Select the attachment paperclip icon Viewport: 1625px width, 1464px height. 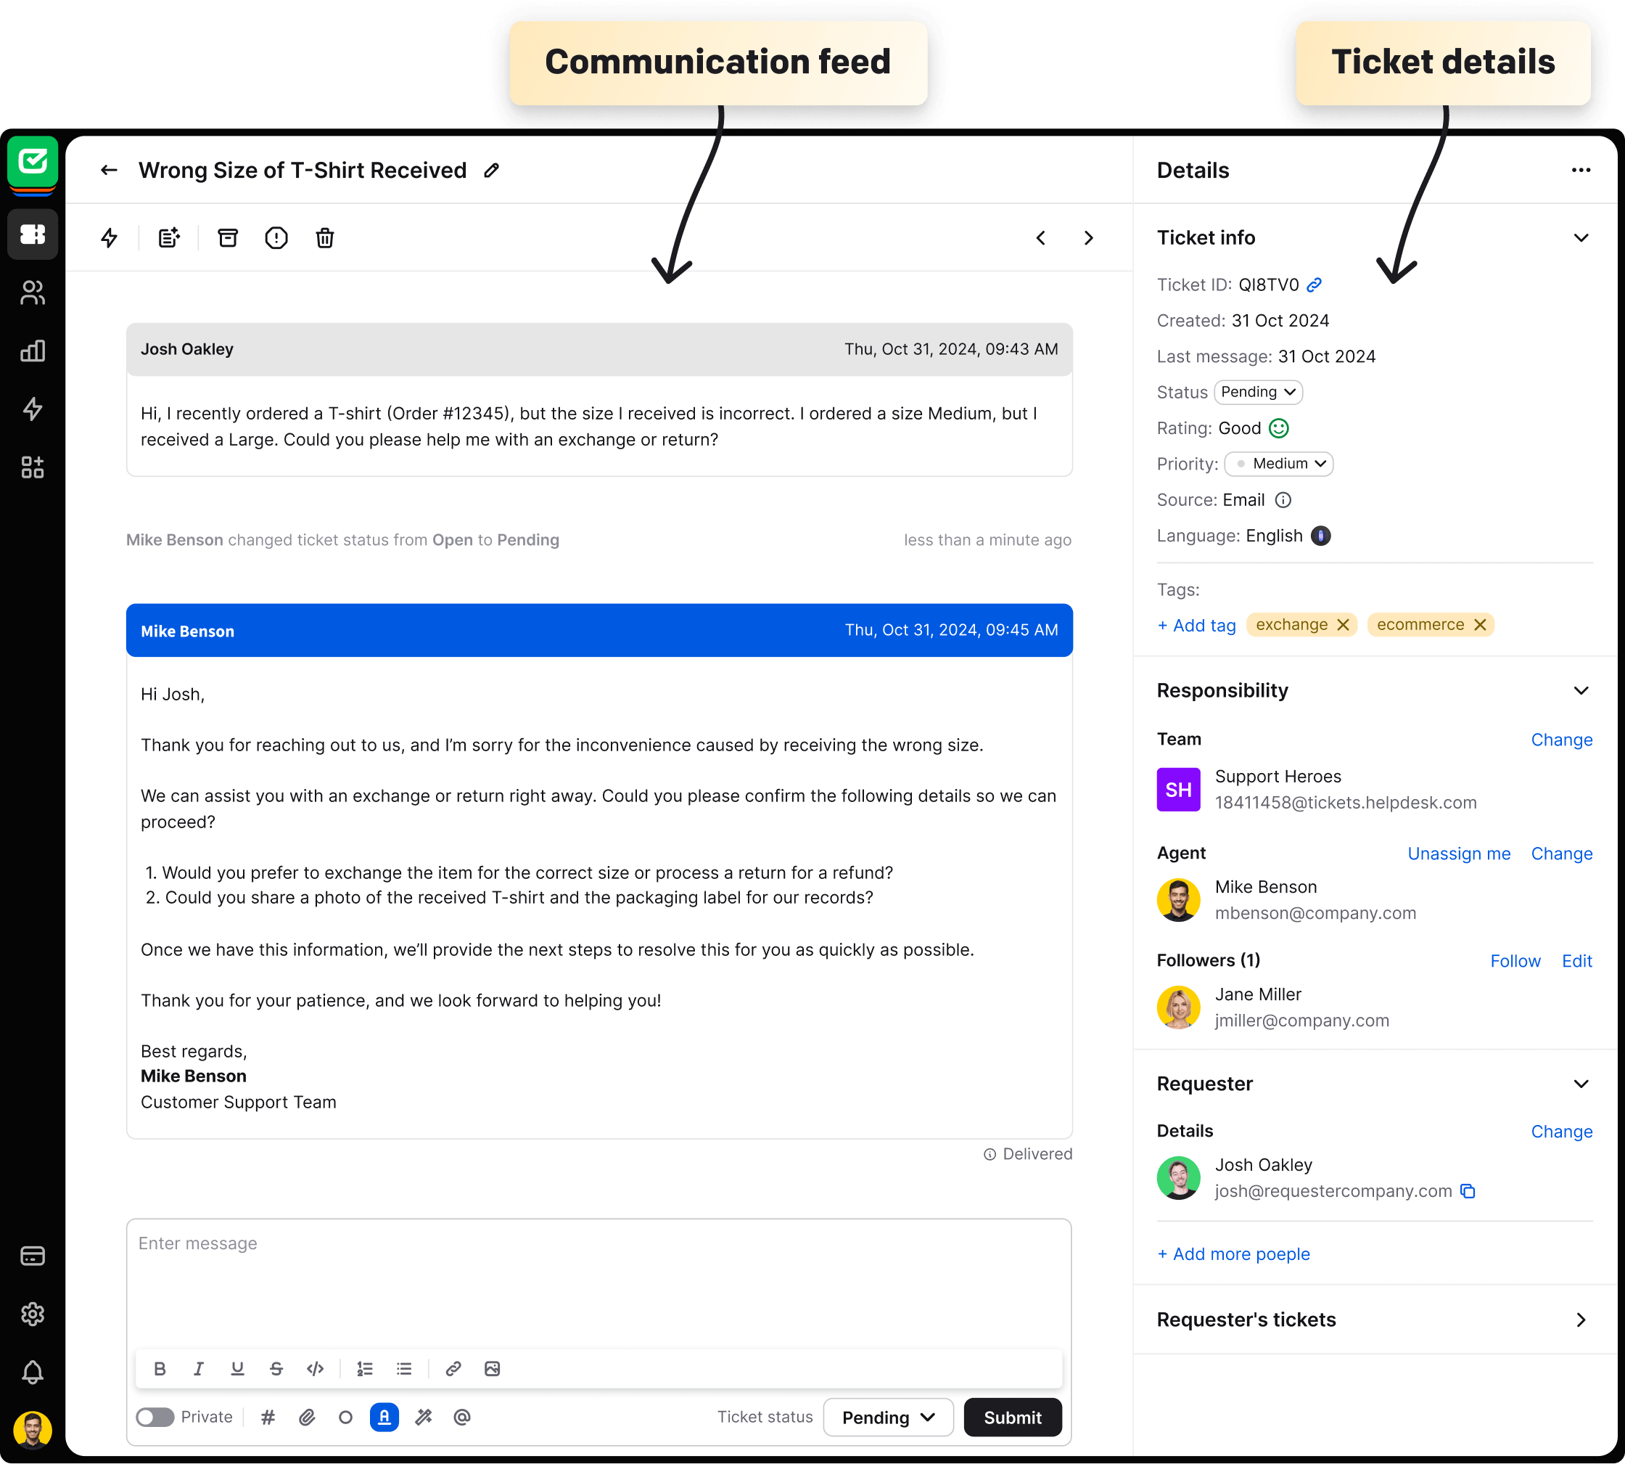click(x=306, y=1418)
